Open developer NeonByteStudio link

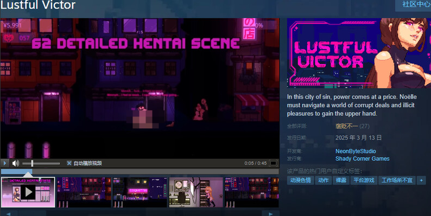pos(356,151)
